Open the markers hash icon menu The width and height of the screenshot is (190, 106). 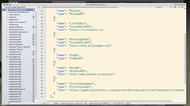click(179, 7)
